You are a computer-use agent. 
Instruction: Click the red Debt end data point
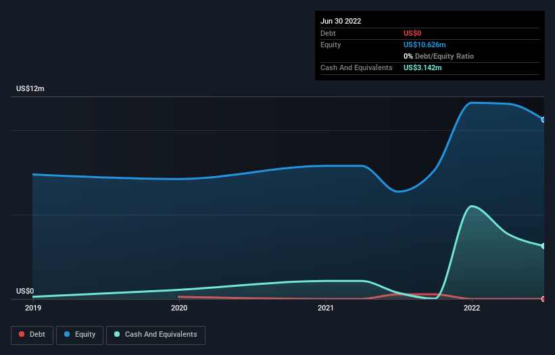pyautogui.click(x=544, y=299)
